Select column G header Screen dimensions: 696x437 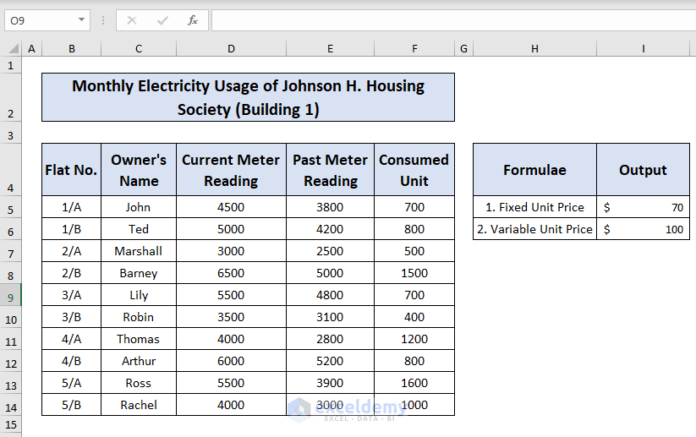(463, 49)
